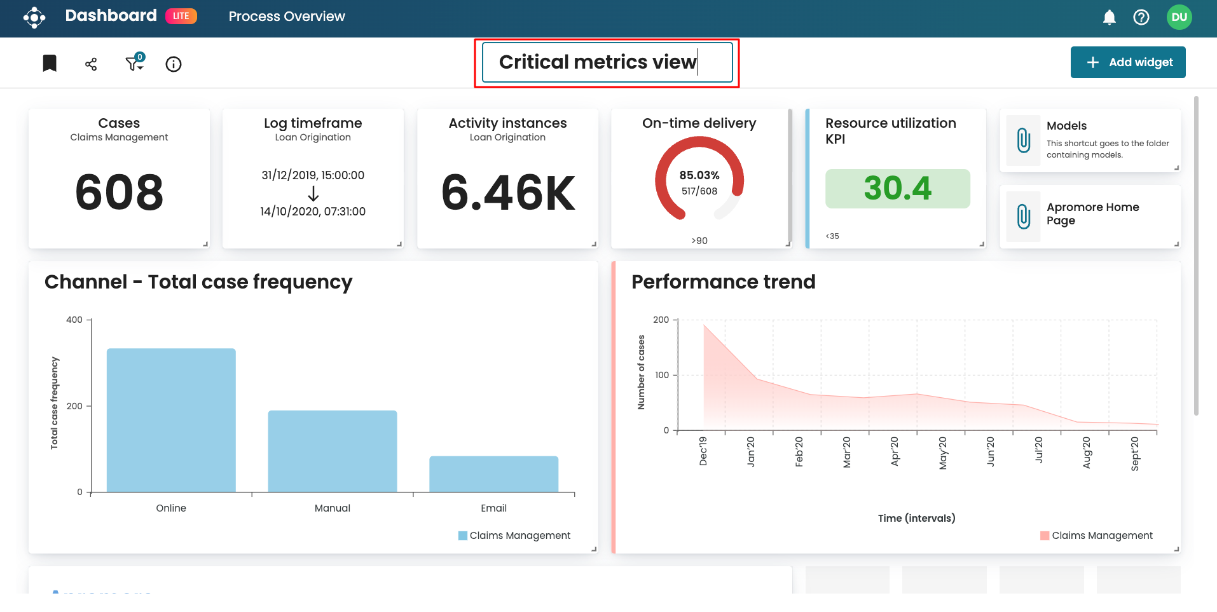This screenshot has height=612, width=1217.
Task: Open the Apromore Home Page shortcut
Action: (1092, 214)
